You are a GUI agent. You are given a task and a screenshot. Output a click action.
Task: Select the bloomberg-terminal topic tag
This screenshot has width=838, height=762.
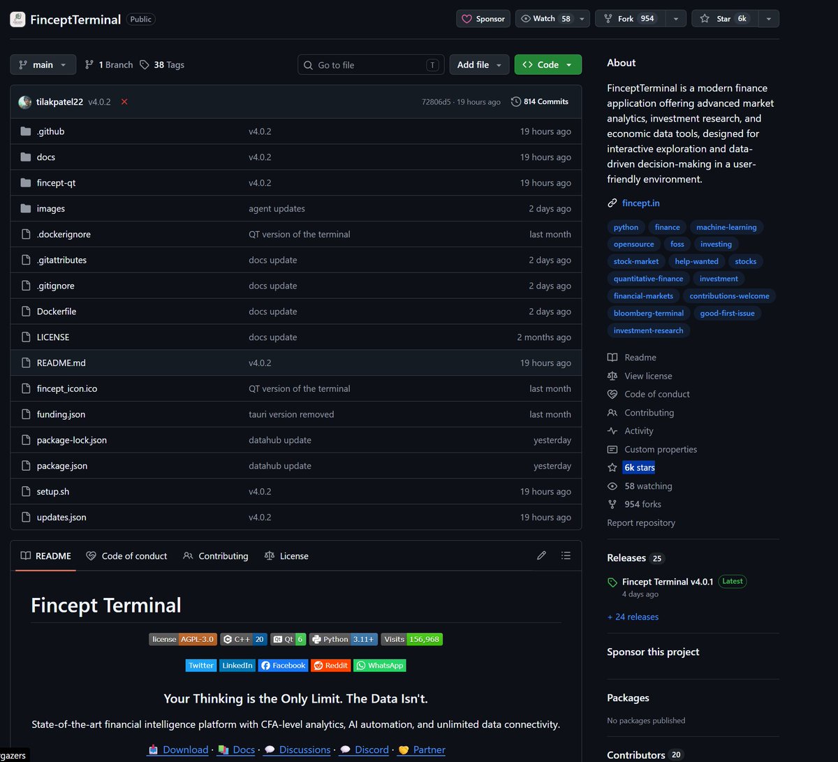coord(649,313)
